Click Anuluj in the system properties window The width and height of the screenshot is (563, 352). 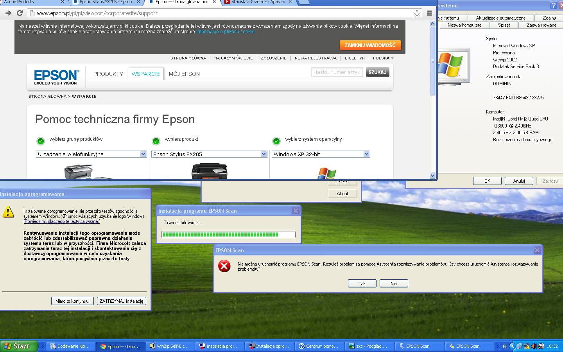point(519,181)
